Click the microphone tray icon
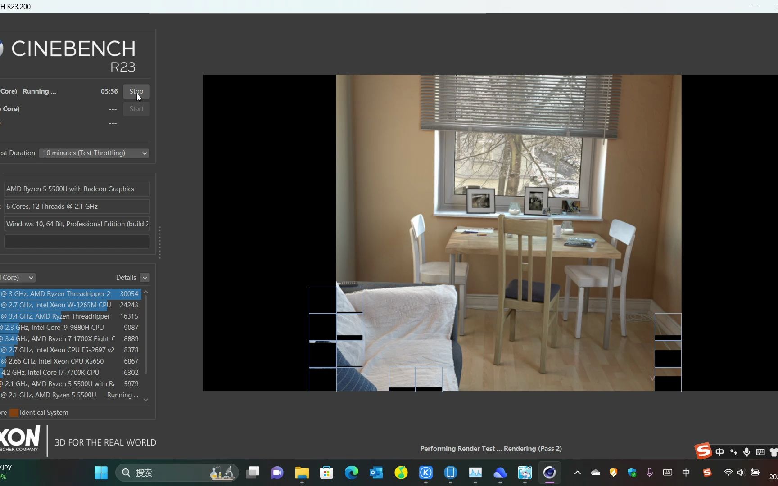This screenshot has height=486, width=778. tap(650, 472)
